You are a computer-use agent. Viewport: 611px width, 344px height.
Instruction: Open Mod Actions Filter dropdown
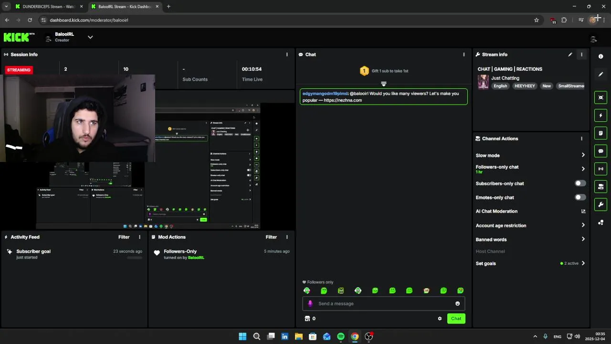coord(271,237)
